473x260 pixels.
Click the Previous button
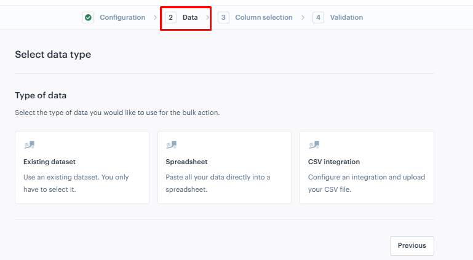(411, 245)
